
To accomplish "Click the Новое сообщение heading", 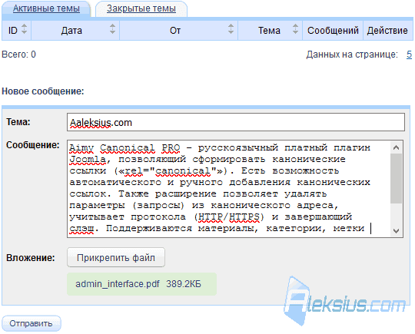I will coord(42,91).
